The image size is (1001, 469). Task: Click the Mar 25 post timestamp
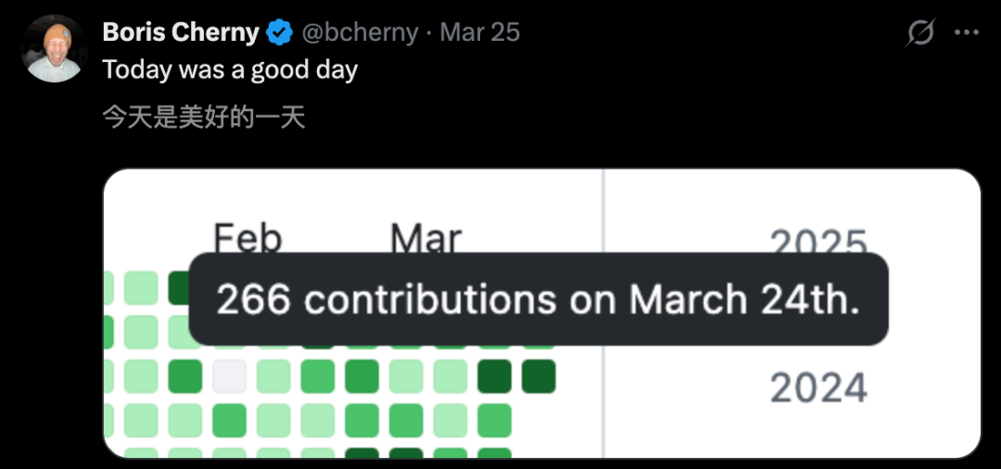pyautogui.click(x=480, y=32)
